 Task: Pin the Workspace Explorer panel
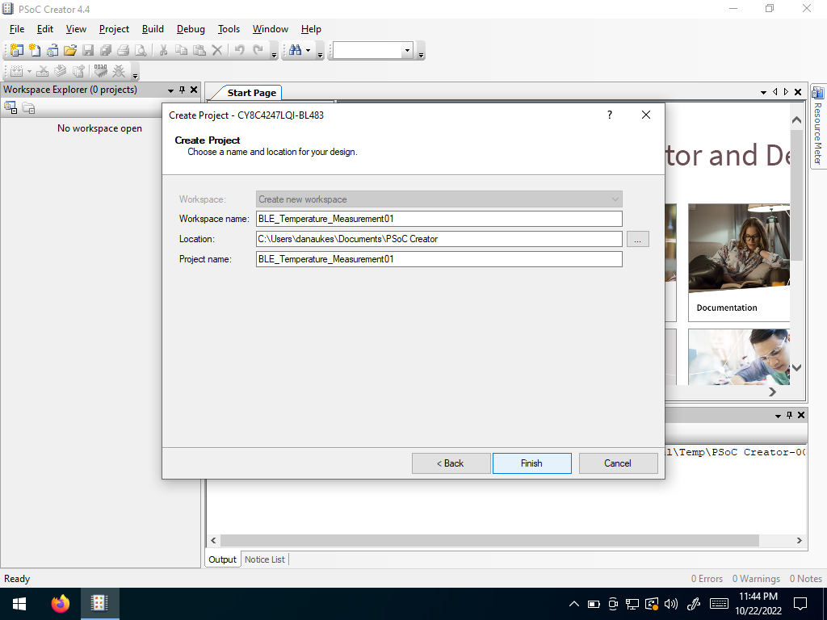tap(182, 90)
